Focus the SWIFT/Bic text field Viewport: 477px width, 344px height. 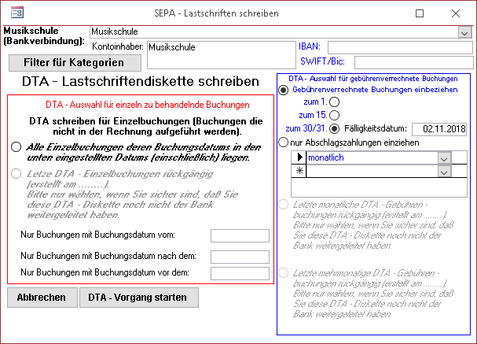(408, 61)
